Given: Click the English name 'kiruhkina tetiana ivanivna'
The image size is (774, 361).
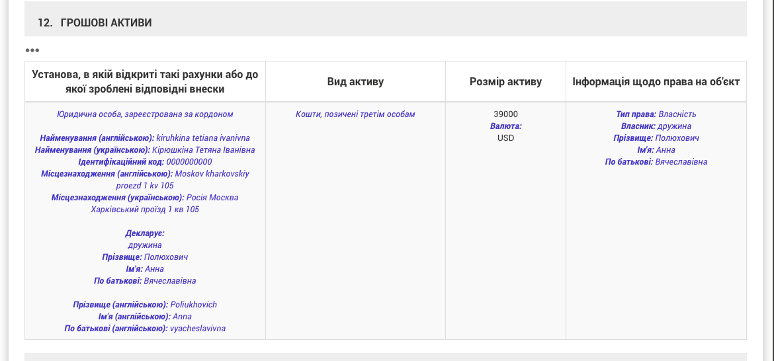Looking at the screenshot, I should [x=202, y=138].
